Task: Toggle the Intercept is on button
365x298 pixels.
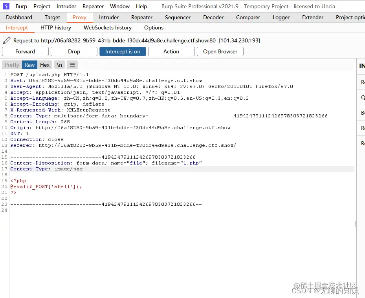Action: [123, 51]
